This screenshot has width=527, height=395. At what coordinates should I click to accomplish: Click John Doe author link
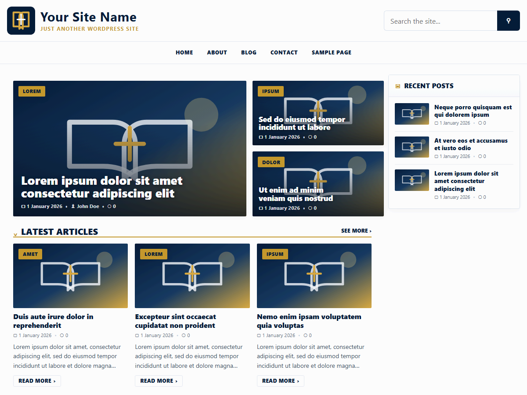(x=88, y=206)
